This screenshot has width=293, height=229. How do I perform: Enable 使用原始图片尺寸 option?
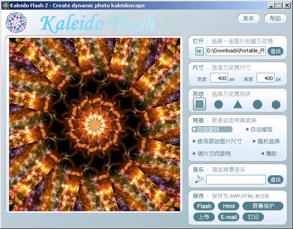(217, 142)
